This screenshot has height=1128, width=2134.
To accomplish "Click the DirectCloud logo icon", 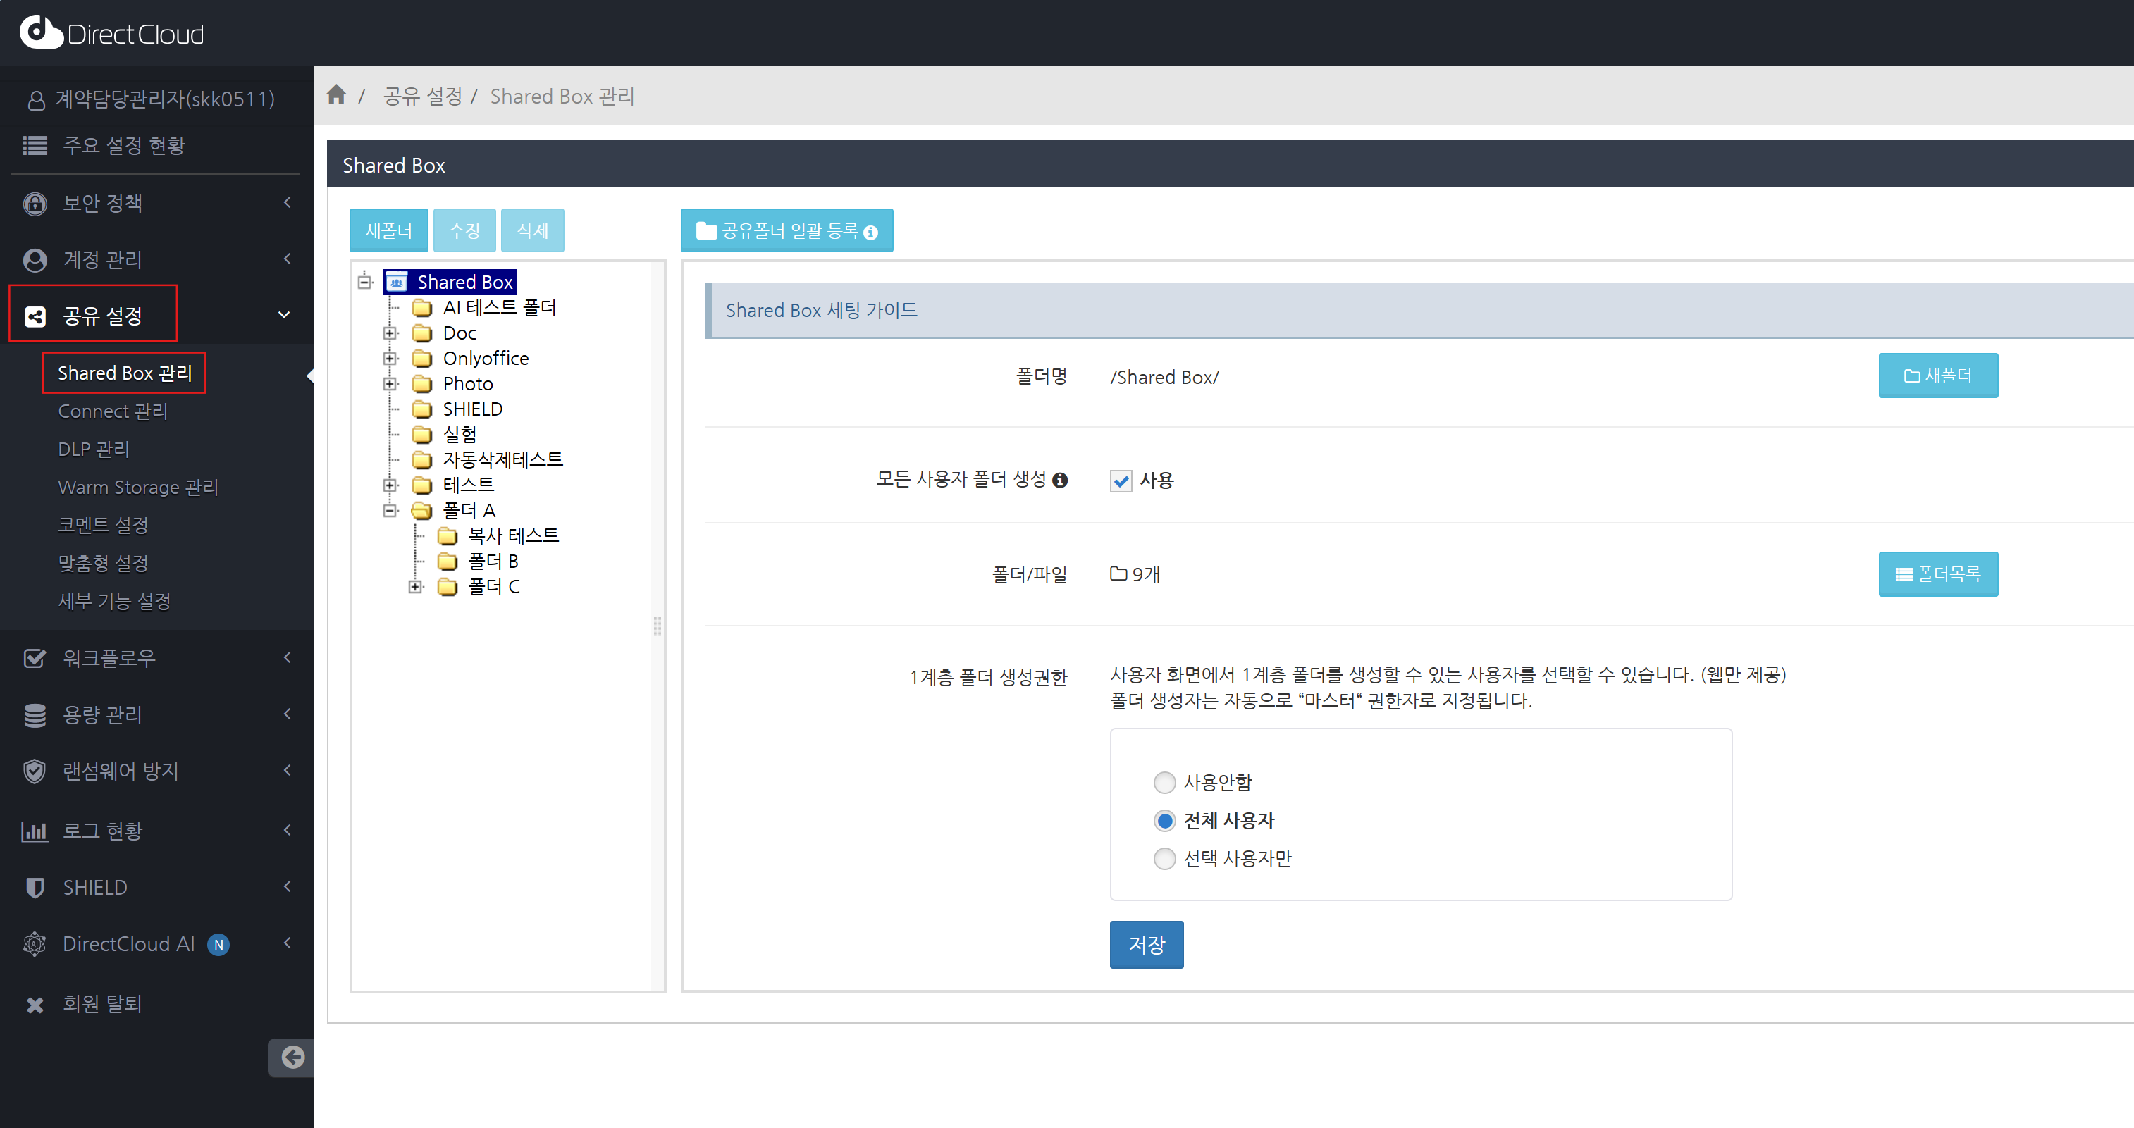I will point(41,32).
